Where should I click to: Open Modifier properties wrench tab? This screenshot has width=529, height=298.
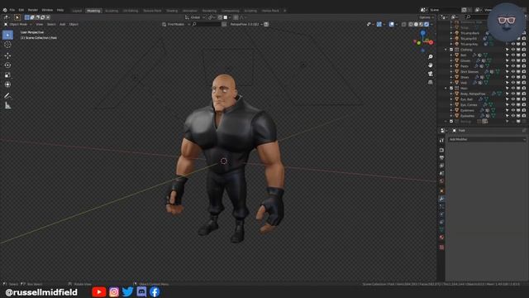441,199
